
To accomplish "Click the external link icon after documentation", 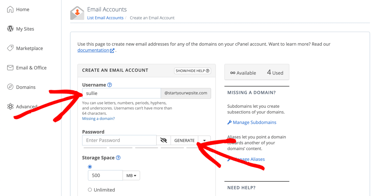I will 112,50.
